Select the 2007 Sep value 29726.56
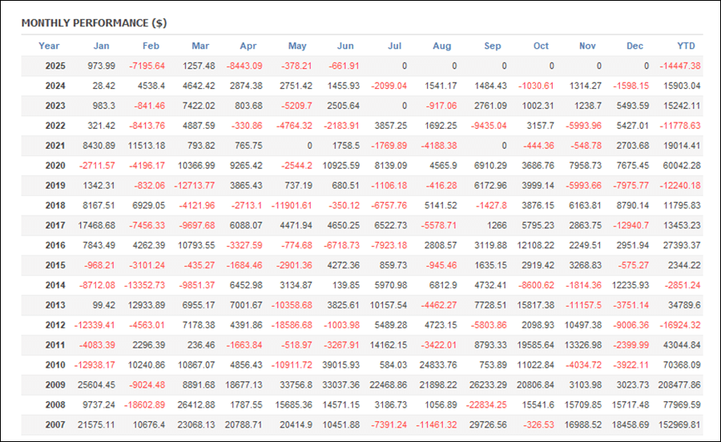 click(x=488, y=424)
